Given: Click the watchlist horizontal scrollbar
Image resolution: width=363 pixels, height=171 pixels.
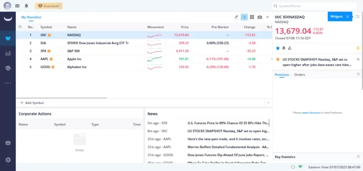Looking at the screenshot, I should click(x=61, y=98).
